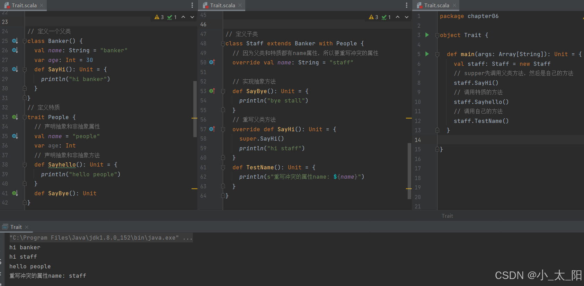Close the middle Trait.scala tab
This screenshot has height=286, width=584.
pyautogui.click(x=240, y=5)
